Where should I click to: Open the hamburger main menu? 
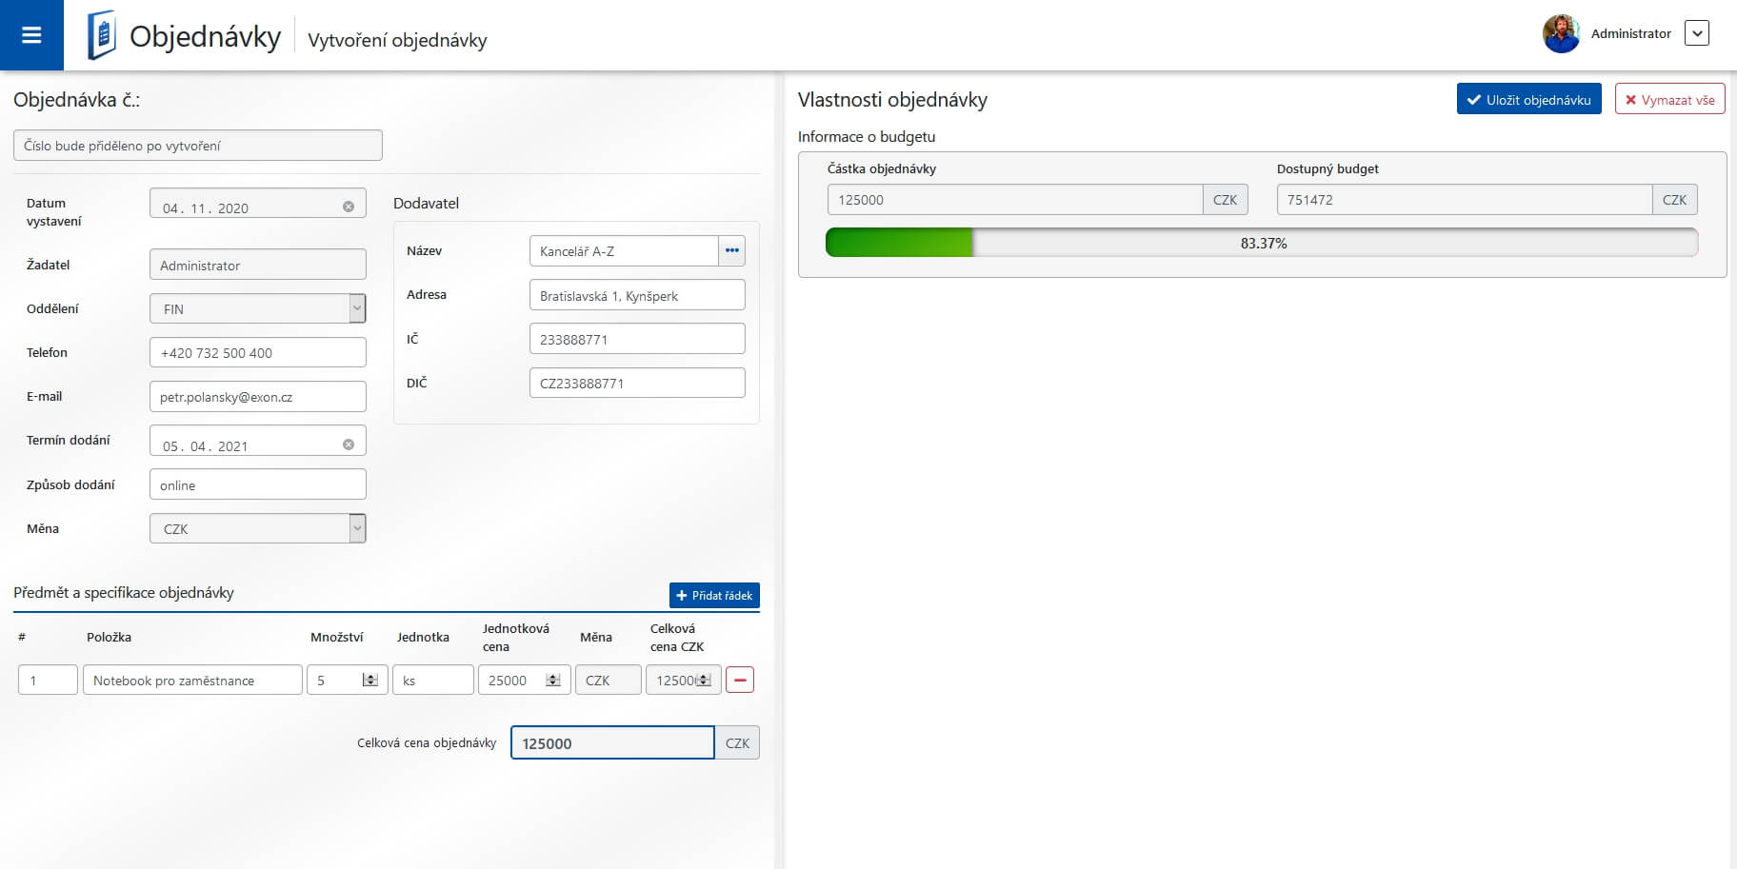click(31, 35)
